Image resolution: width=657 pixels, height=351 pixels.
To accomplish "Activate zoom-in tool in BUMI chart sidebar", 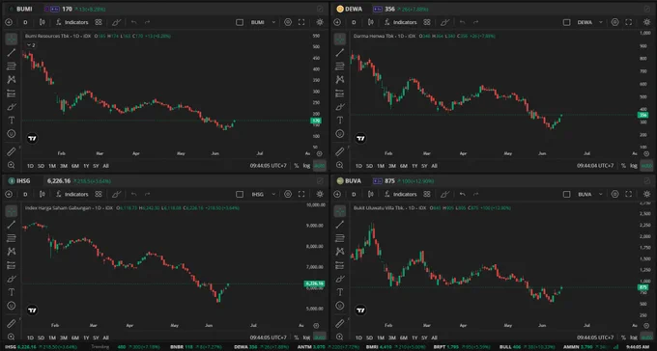I will click(12, 165).
